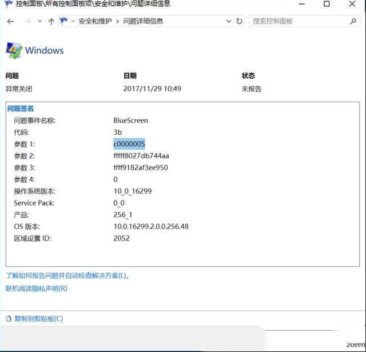Select the BlueScreen event name value
This screenshot has height=352, width=366.
tap(131, 121)
